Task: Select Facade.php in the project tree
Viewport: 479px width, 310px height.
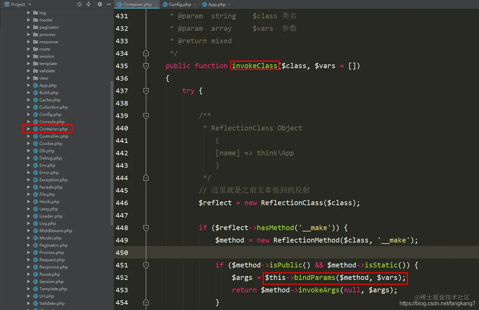Action: tap(51, 187)
